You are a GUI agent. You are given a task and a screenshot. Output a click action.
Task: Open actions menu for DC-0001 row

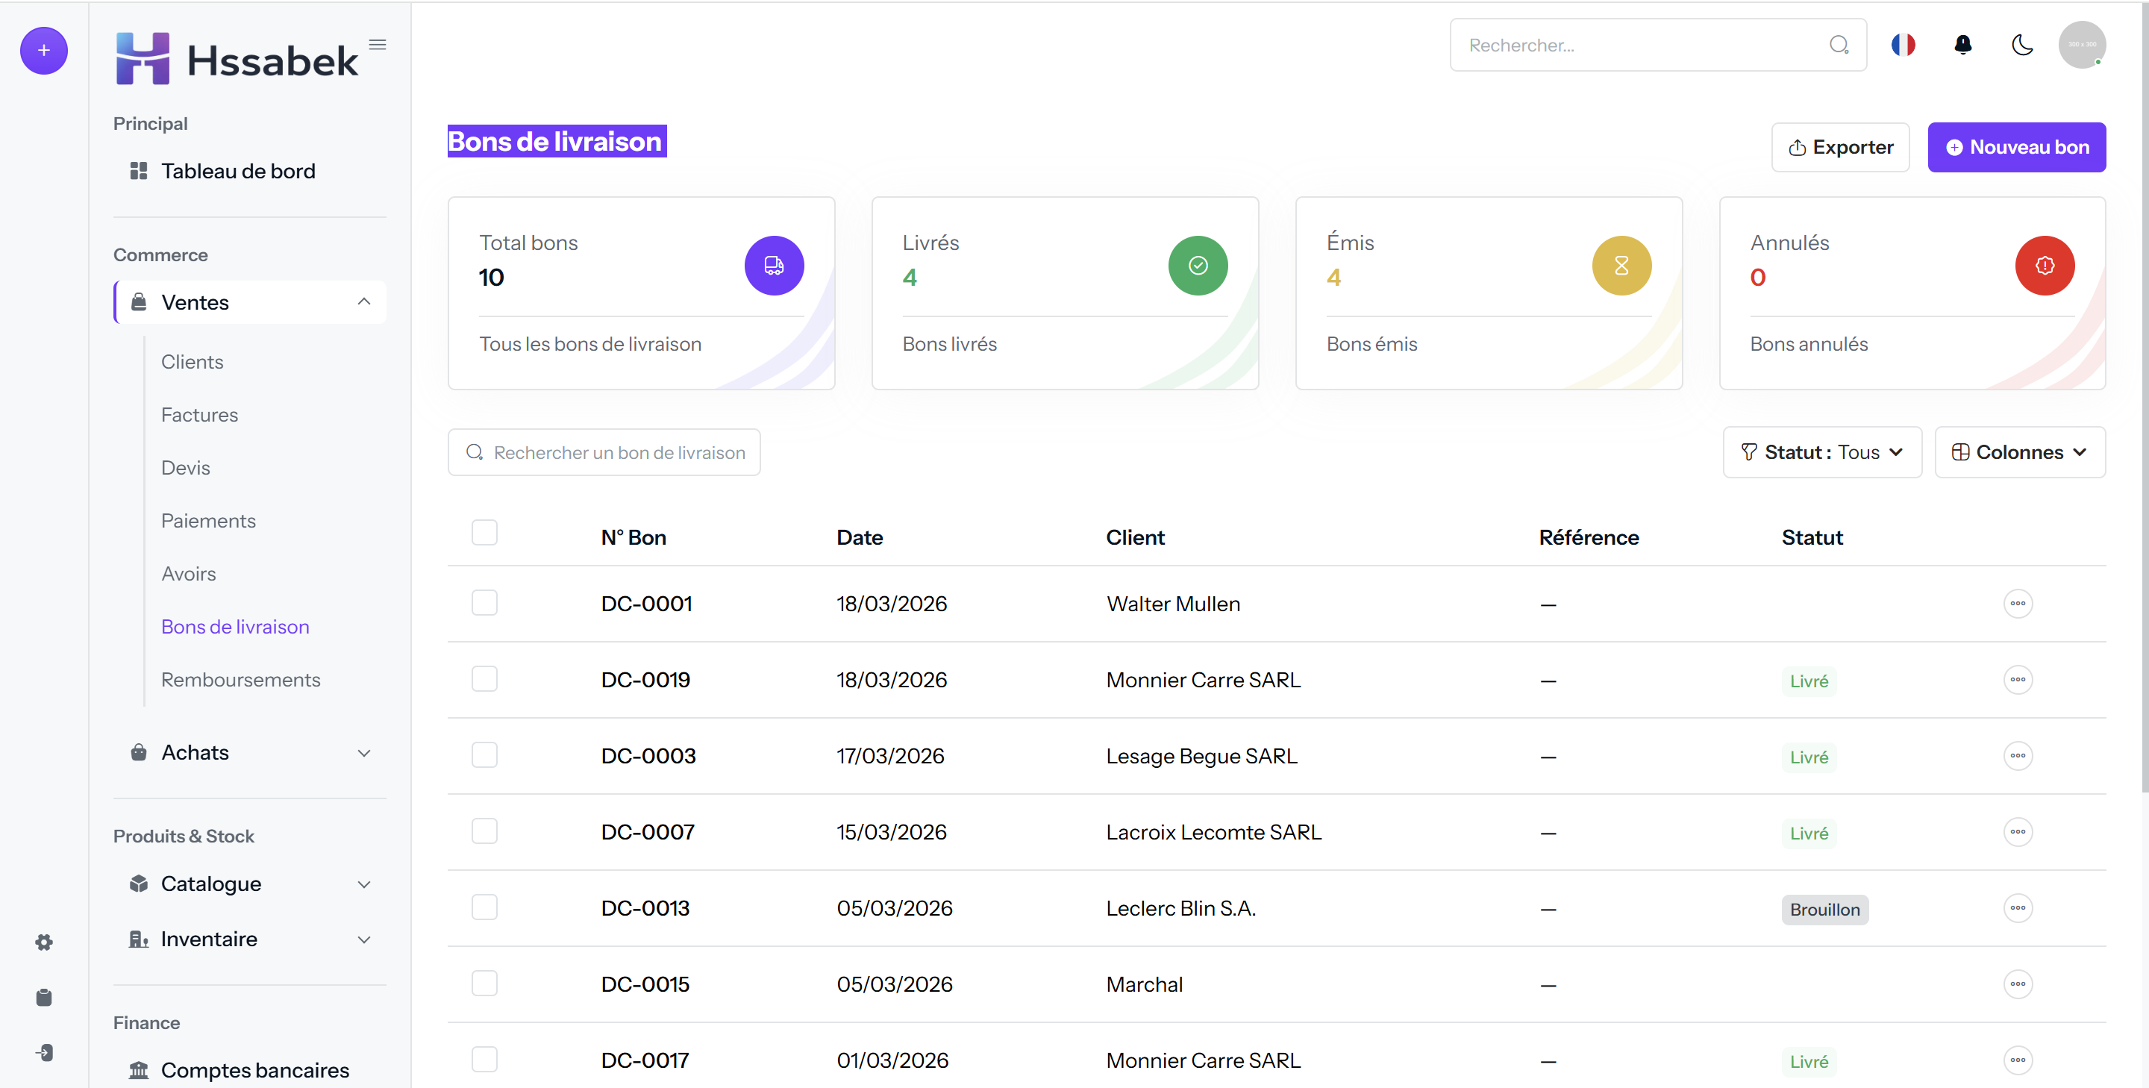(x=2017, y=603)
